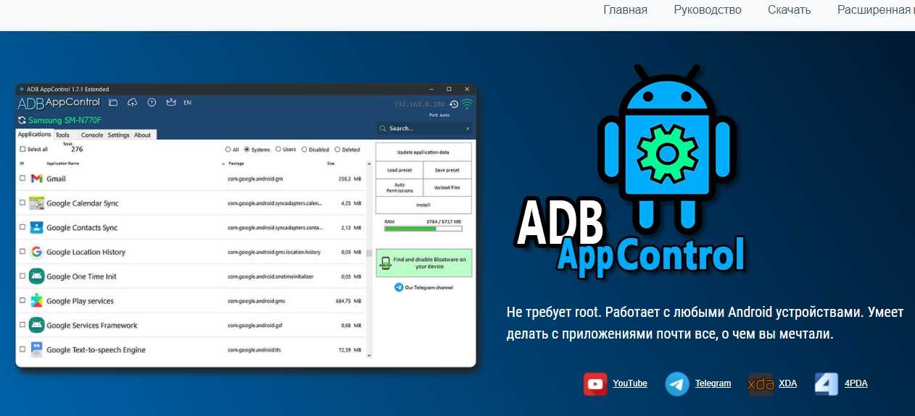
Task: Click the crown icon for Extended version
Action: coord(171,103)
